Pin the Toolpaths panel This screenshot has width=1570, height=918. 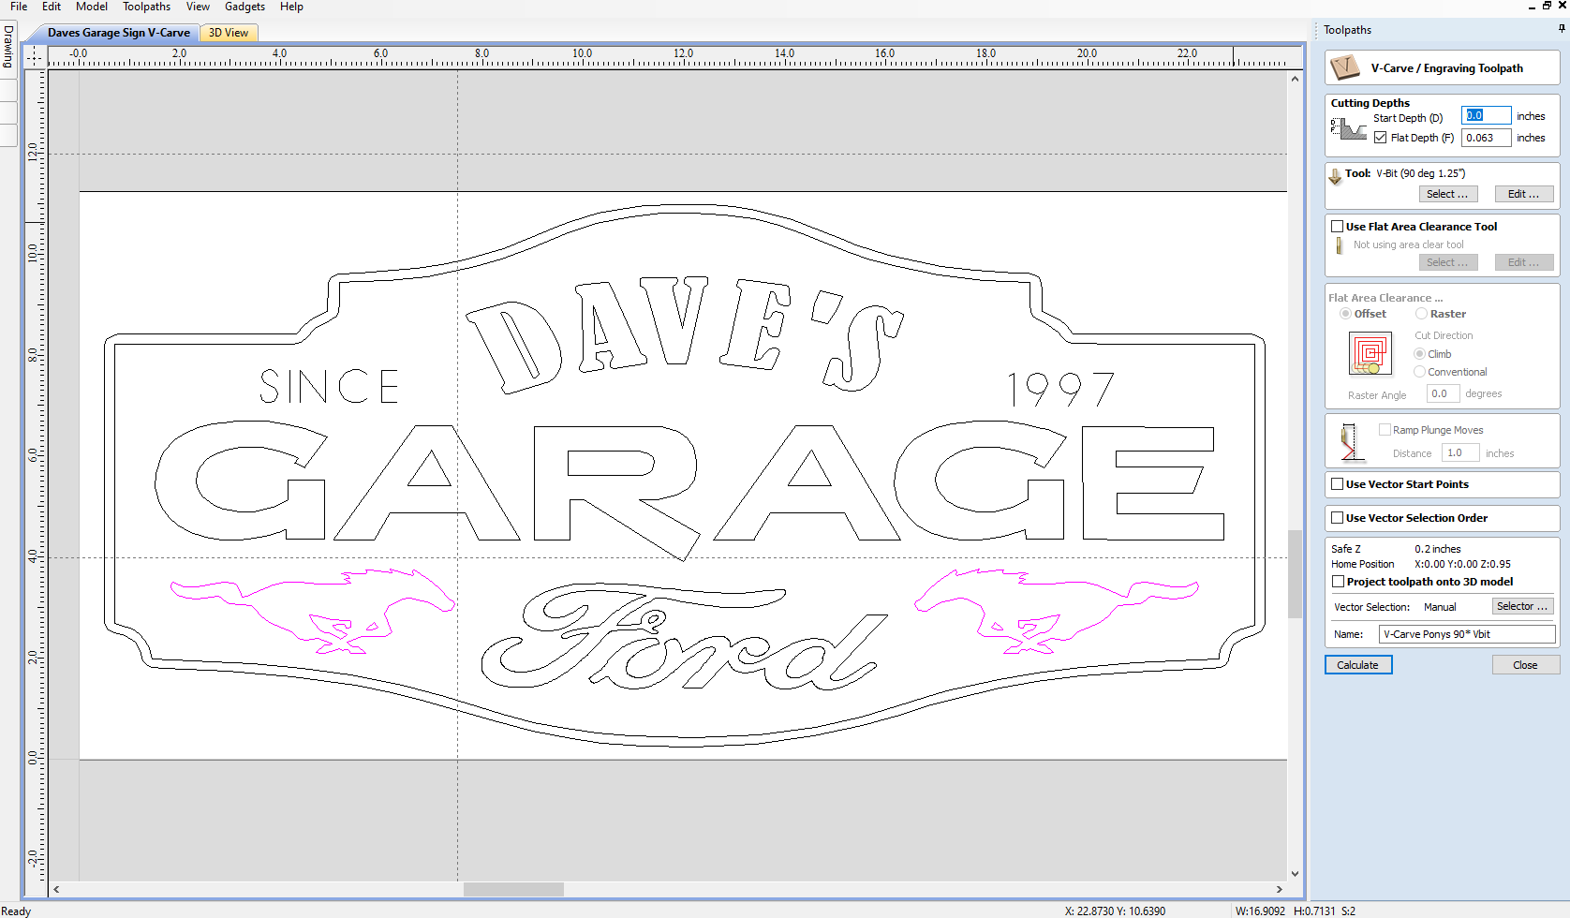click(1562, 29)
